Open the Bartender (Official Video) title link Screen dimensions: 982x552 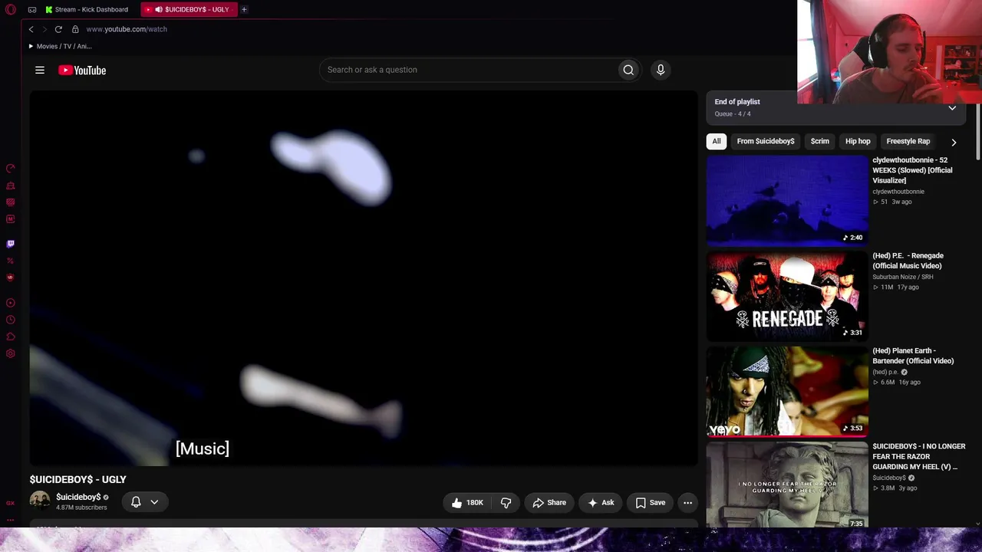click(x=913, y=356)
